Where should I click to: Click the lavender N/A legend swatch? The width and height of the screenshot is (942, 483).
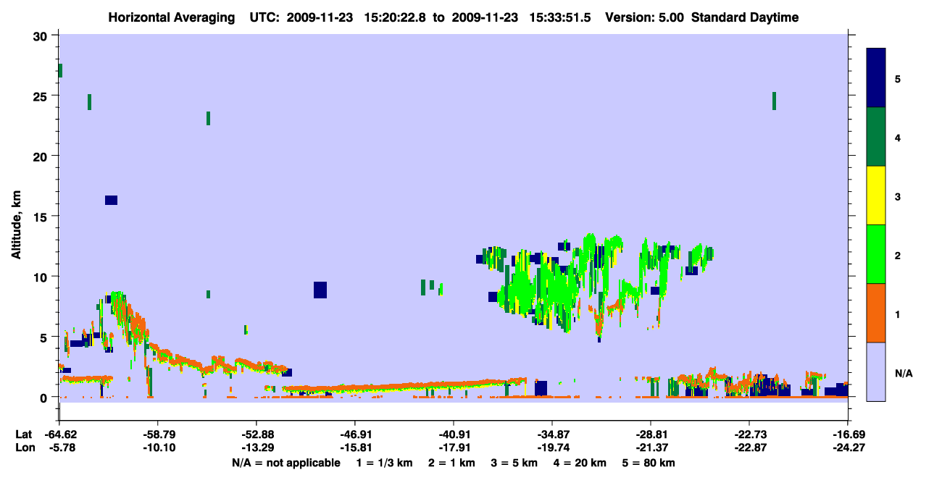[x=876, y=371]
